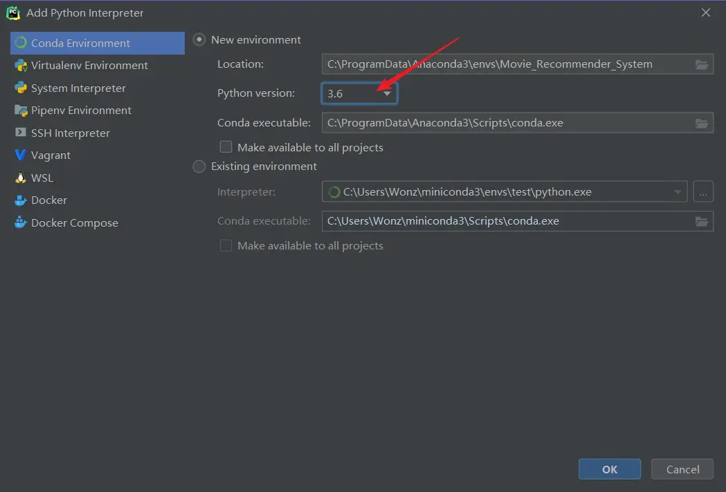Click the SSH Interpreter terminal icon

tap(21, 132)
